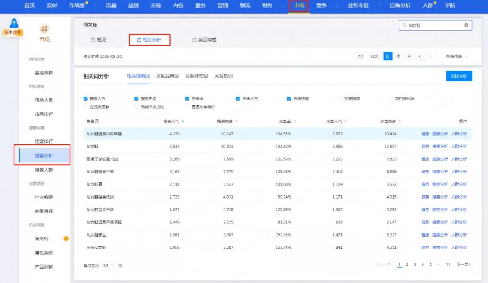
Task: Click the 市场 chart icon in sidebar
Action: (x=44, y=29)
